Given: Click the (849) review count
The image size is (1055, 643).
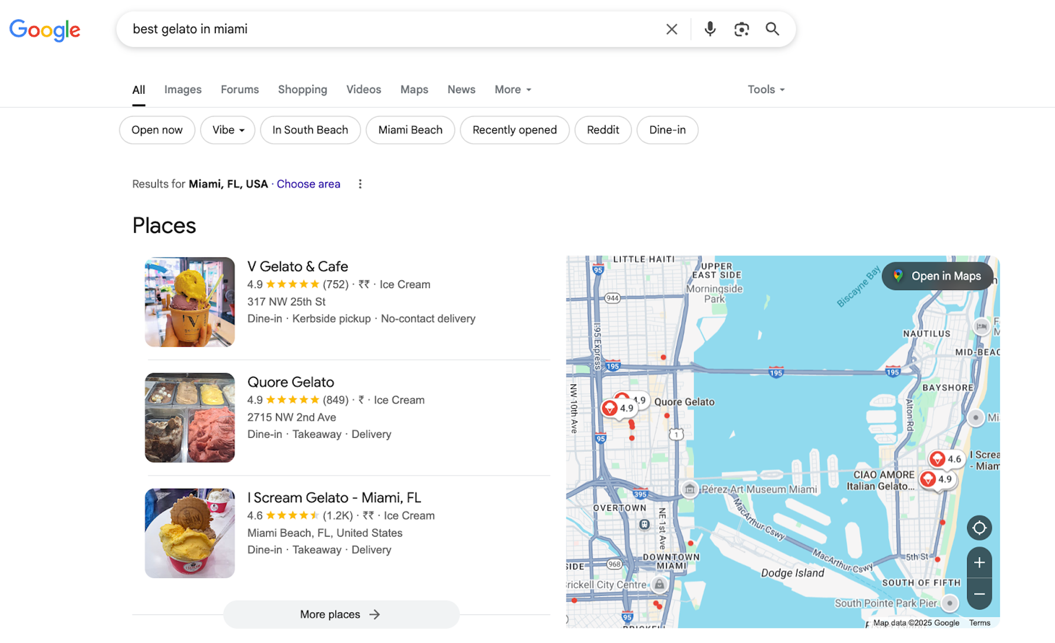Looking at the screenshot, I should click(336, 400).
